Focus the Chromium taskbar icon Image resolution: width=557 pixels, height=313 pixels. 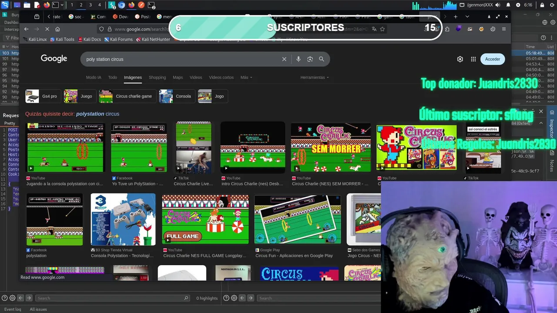[x=121, y=5]
